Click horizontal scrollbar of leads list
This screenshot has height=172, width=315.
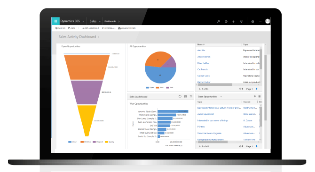[x=215, y=84]
